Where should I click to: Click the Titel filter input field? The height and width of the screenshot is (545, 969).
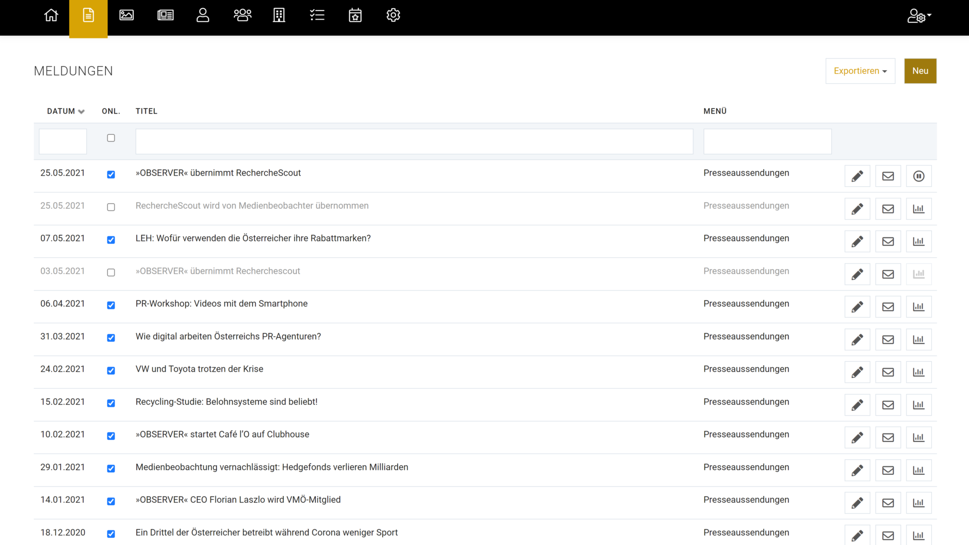(414, 141)
